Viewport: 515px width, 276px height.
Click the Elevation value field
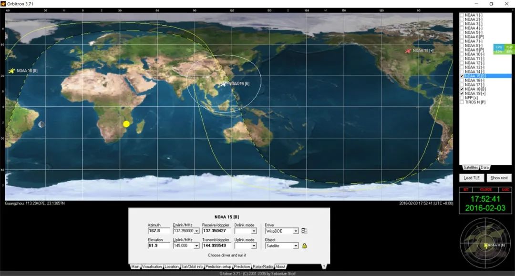[x=159, y=245]
